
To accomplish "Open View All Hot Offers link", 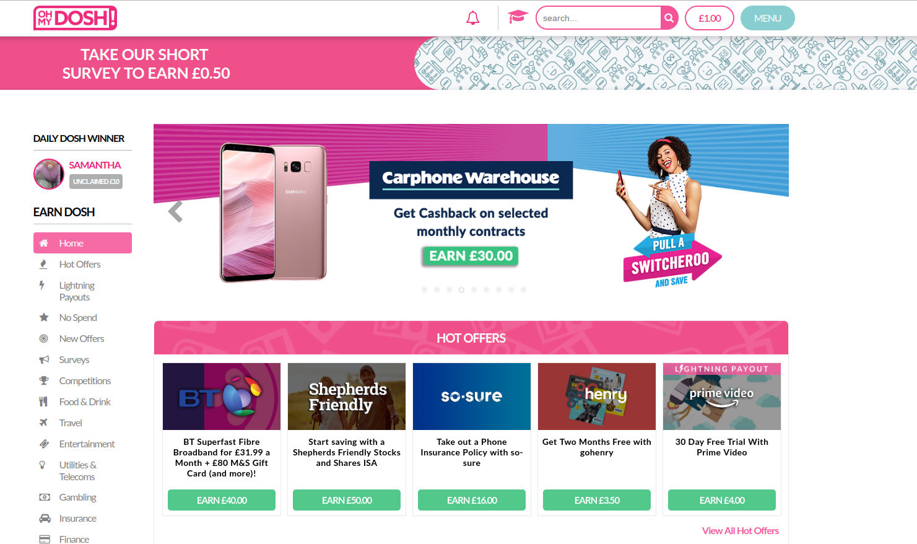I will coord(741,530).
